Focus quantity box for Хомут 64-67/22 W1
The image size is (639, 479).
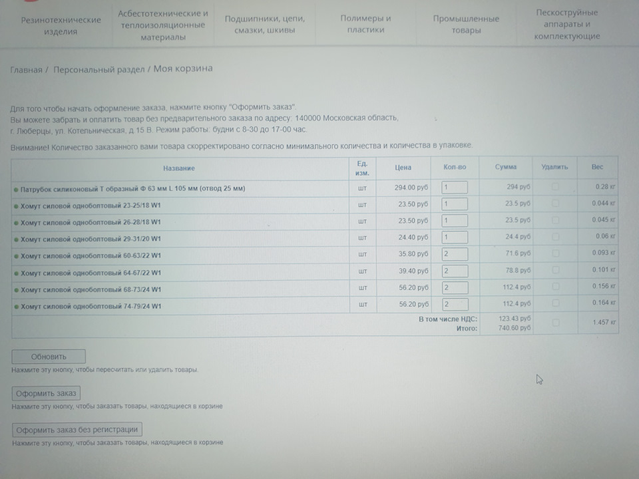[455, 271]
